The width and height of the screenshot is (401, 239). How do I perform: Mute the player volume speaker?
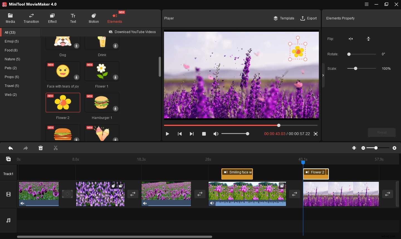(x=216, y=134)
